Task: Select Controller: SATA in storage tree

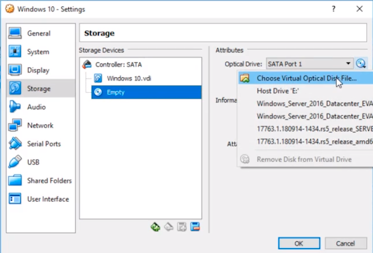Action: (x=118, y=64)
